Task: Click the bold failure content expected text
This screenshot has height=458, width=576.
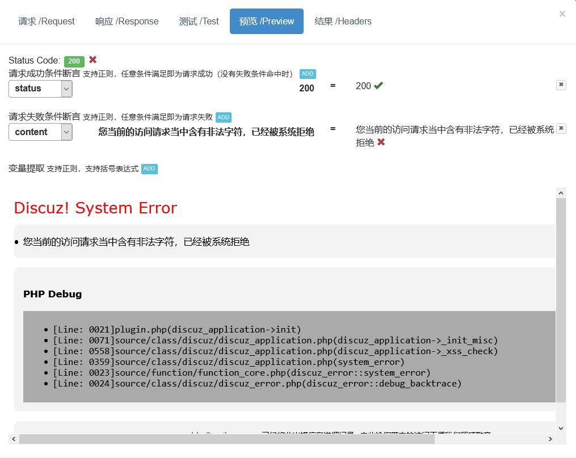Action: (x=206, y=132)
